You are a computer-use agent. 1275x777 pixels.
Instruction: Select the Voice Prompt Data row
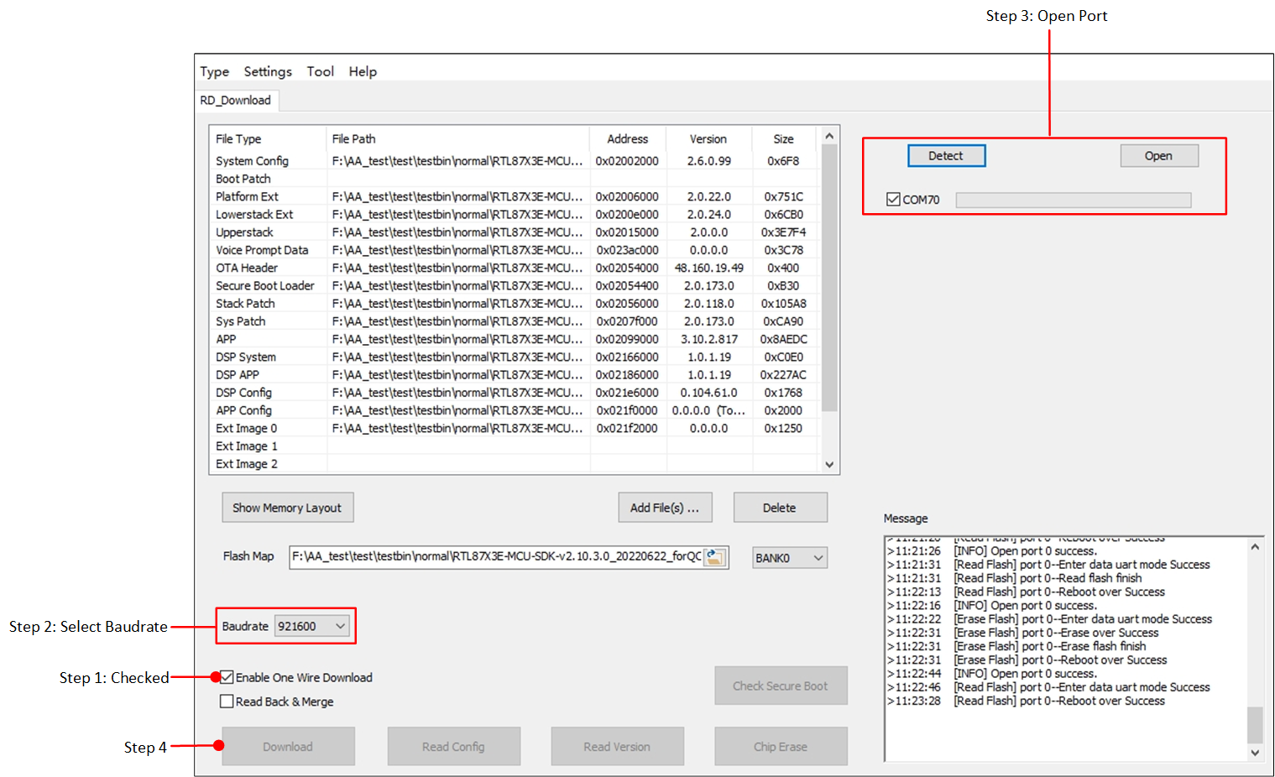(x=515, y=250)
